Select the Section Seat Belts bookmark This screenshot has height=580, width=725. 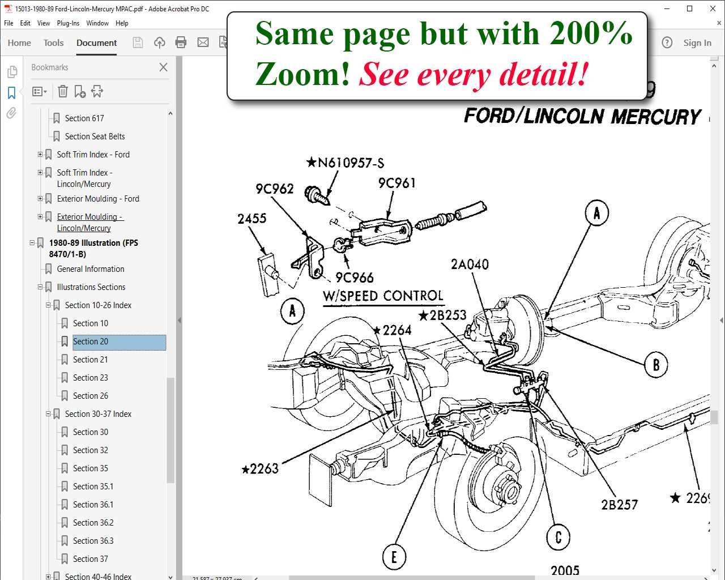pyautogui.click(x=95, y=136)
